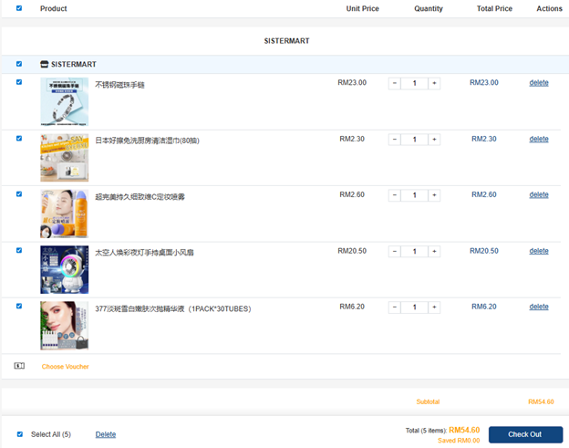Click the bottom Delete selected link
The height and width of the screenshot is (448, 569).
pyautogui.click(x=106, y=434)
